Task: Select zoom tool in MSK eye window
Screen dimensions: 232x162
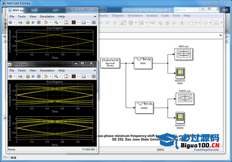Action: coord(56,22)
